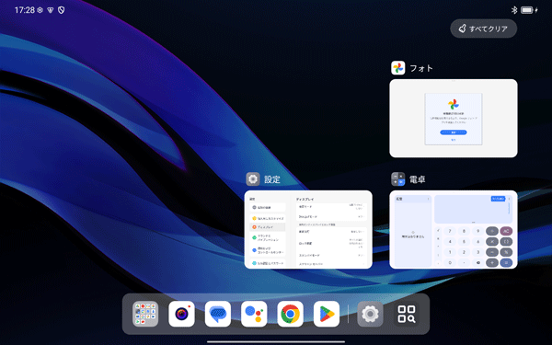
Task: Click the 電卓 app icon above its card
Action: (398, 179)
